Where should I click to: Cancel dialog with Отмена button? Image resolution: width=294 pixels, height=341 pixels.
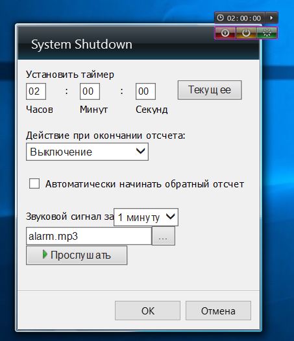tap(218, 311)
